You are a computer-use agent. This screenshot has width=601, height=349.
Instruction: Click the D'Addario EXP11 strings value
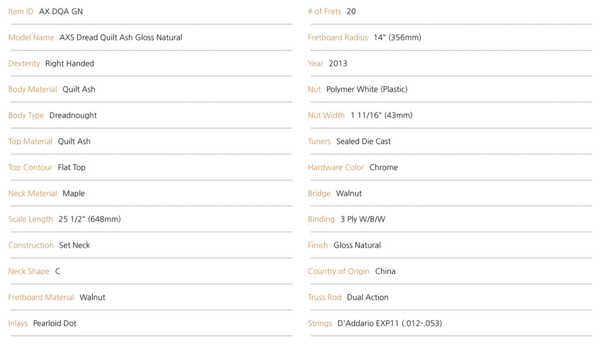pyautogui.click(x=390, y=323)
